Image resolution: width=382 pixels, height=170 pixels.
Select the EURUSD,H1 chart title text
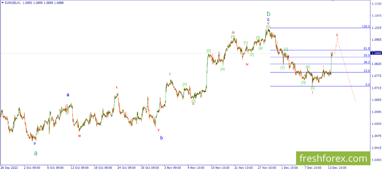[12, 4]
